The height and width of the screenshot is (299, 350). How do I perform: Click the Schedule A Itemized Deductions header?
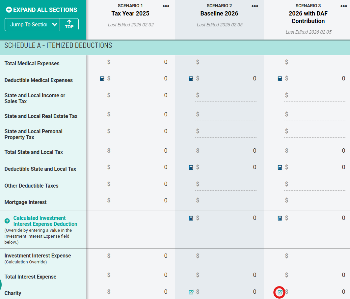tap(58, 45)
